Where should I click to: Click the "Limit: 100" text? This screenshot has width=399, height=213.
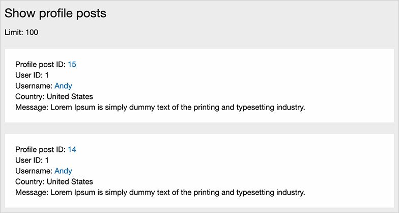pos(21,33)
